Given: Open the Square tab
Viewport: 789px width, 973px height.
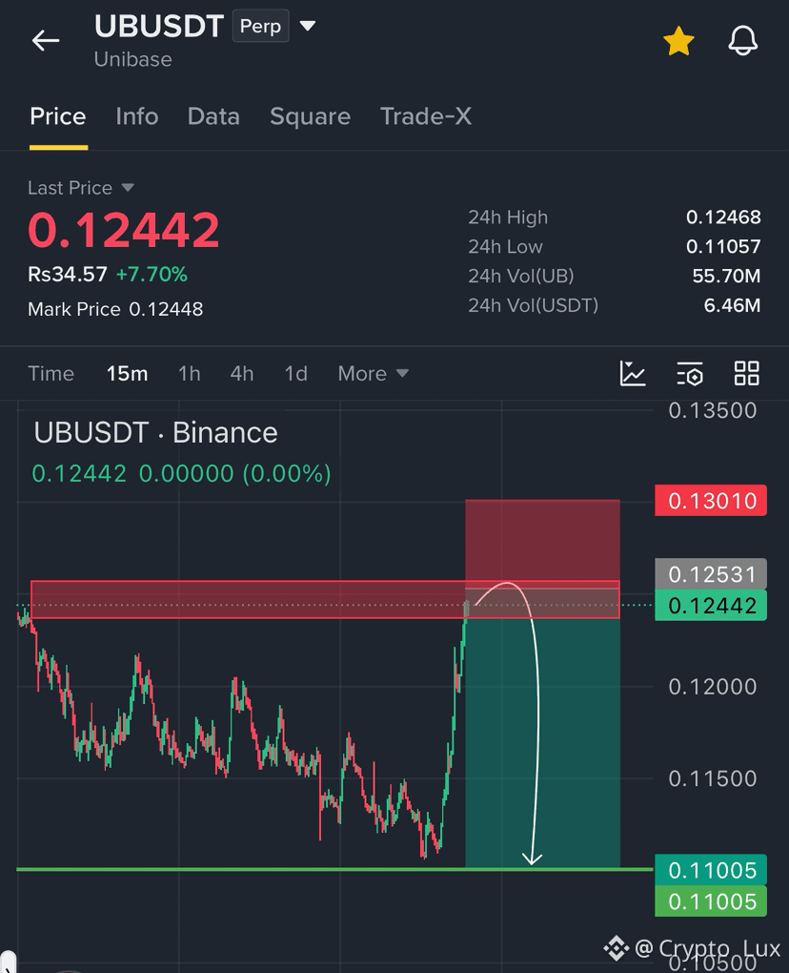Looking at the screenshot, I should click(x=310, y=116).
